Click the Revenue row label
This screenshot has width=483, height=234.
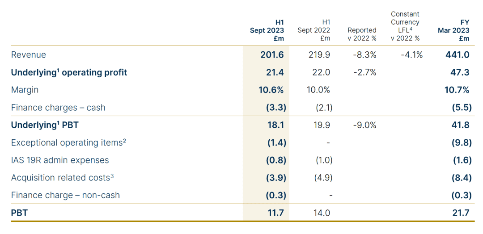click(29, 55)
